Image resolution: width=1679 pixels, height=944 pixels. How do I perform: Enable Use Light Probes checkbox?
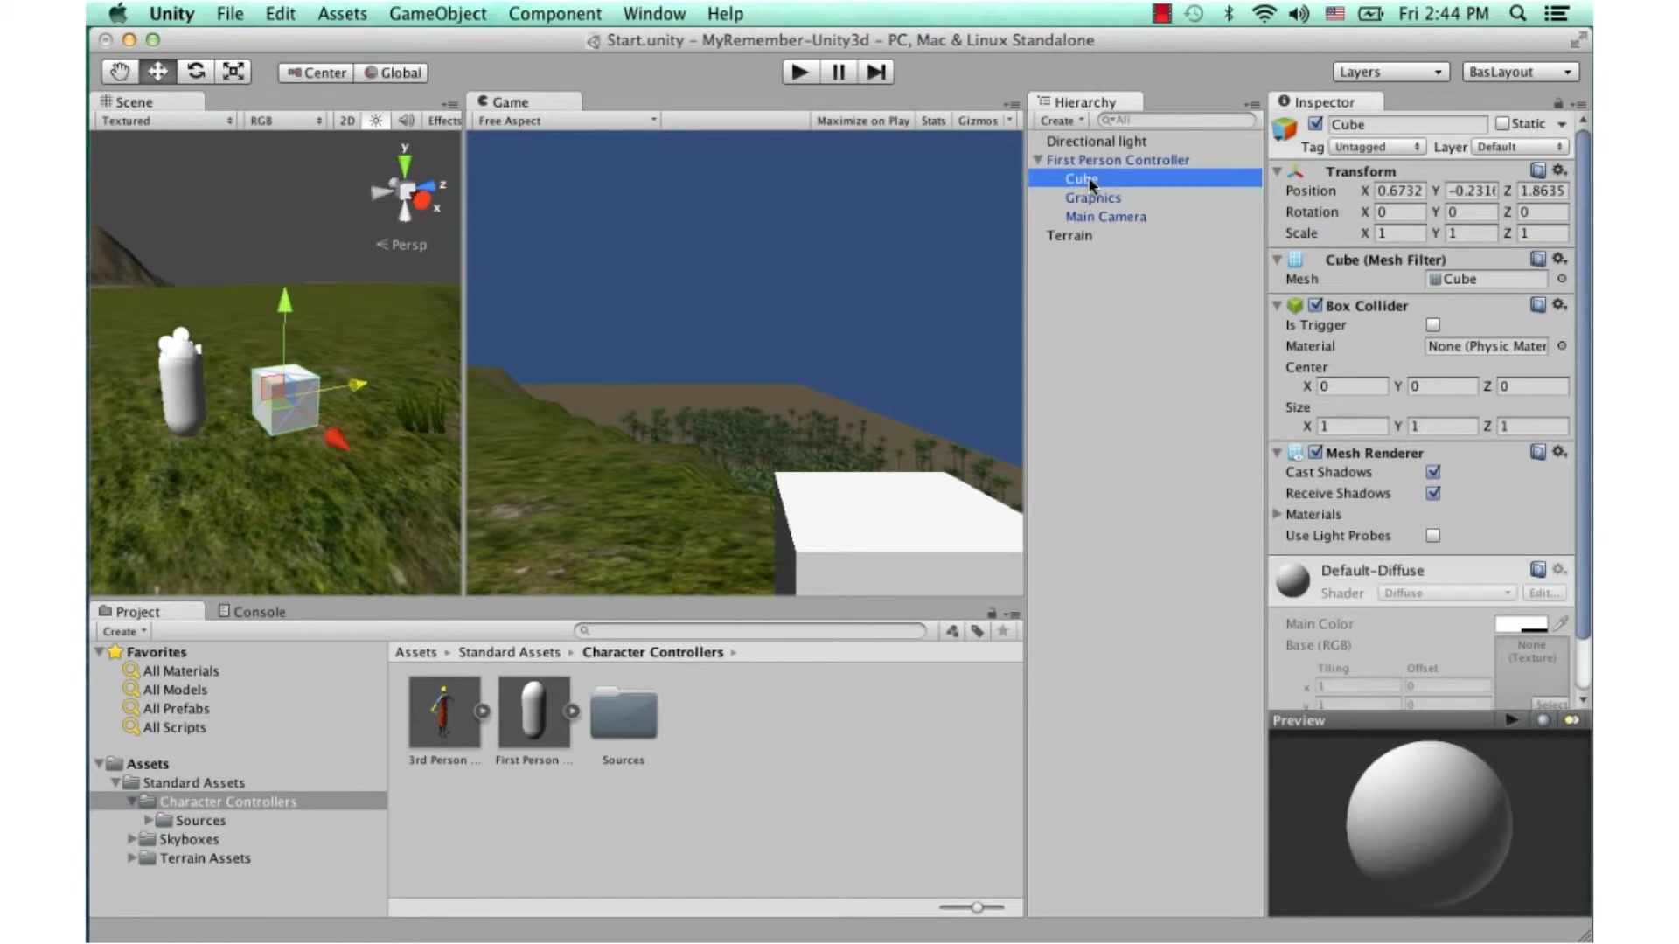click(x=1432, y=536)
